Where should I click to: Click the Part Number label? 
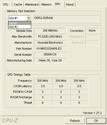[24, 49]
